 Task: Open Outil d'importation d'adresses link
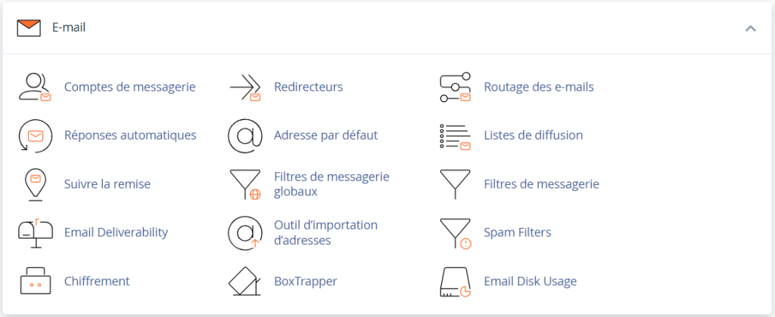coord(325,232)
